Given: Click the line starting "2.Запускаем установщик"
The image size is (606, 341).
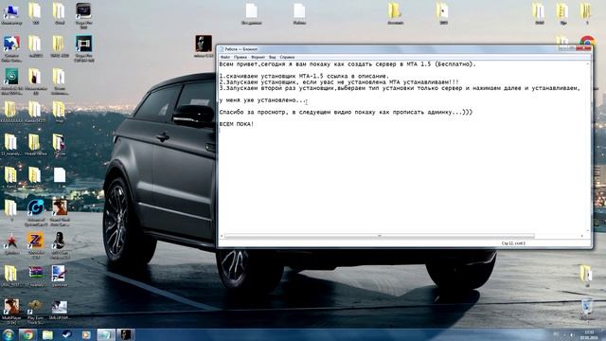Looking at the screenshot, I should pyautogui.click(x=339, y=82).
